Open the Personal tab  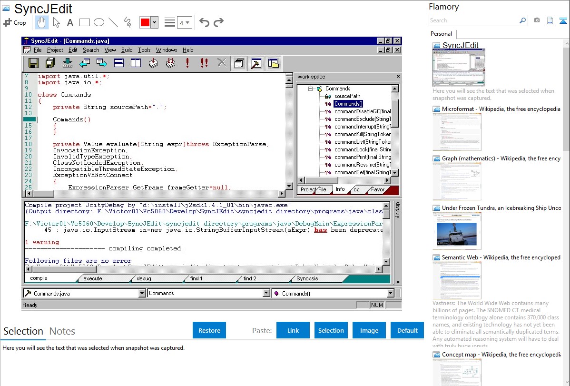pos(441,34)
